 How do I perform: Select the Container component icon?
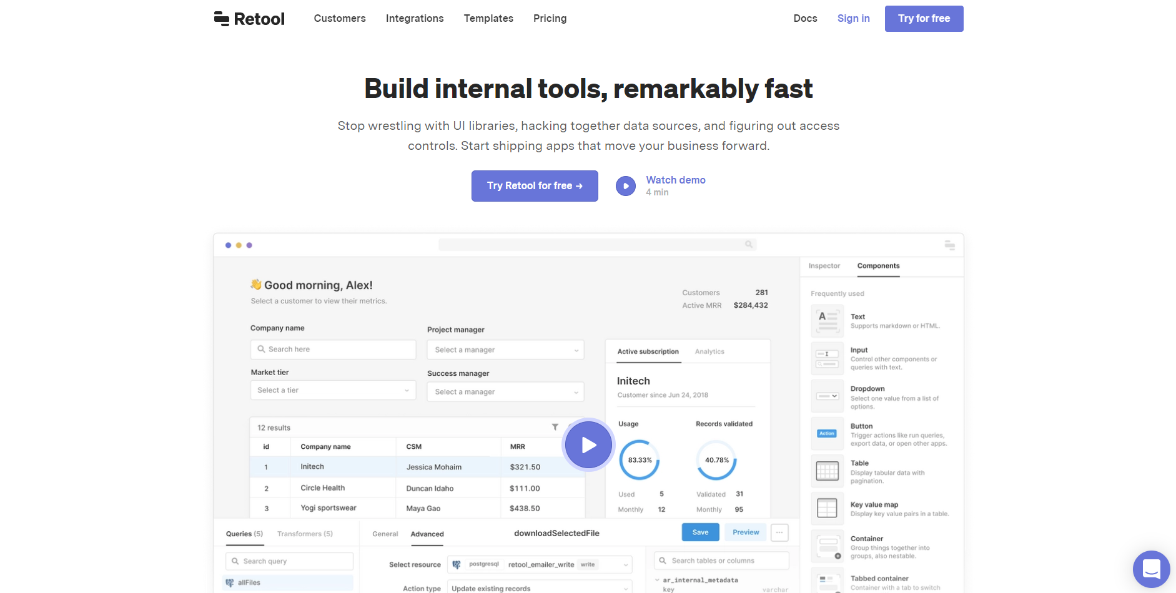click(828, 546)
